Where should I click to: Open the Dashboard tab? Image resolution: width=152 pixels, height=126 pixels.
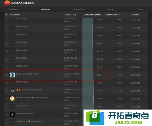[13, 9]
